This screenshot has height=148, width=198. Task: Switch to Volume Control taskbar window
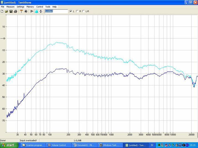(59, 145)
